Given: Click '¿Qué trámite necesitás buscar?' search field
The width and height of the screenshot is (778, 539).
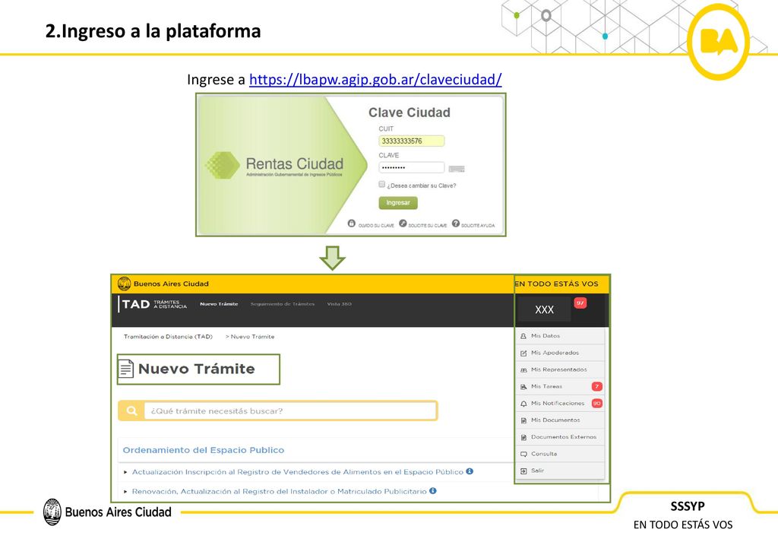Looking at the screenshot, I should [x=290, y=411].
